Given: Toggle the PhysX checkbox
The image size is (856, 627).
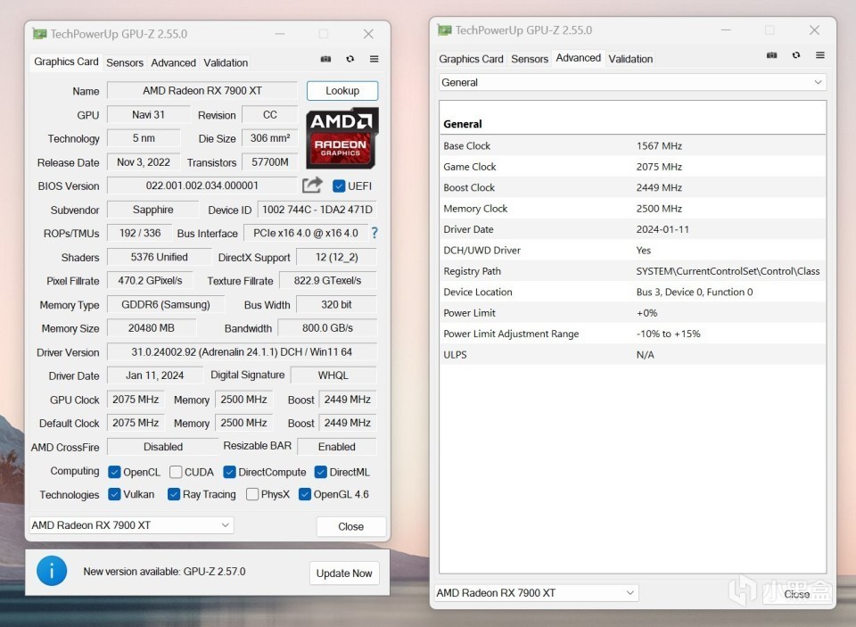Looking at the screenshot, I should coord(252,494).
